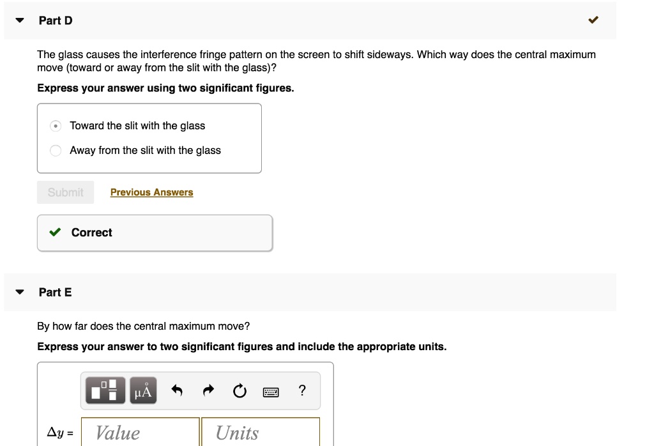Click the checkmark on the Part D header
Viewport: 654px width, 446px height.
tap(593, 20)
